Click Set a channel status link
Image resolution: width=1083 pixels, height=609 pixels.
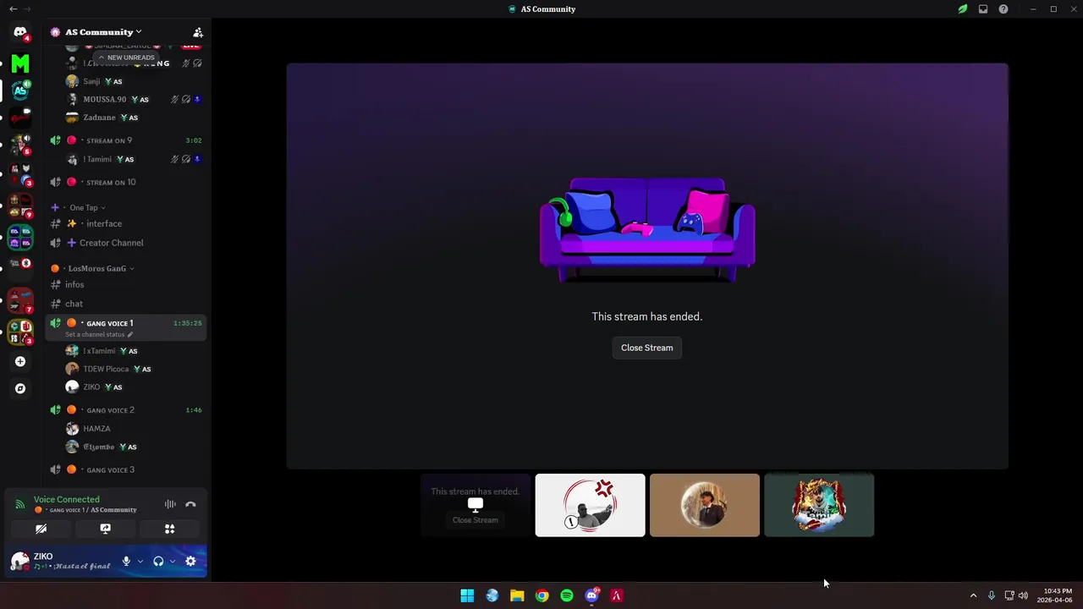[x=95, y=334]
